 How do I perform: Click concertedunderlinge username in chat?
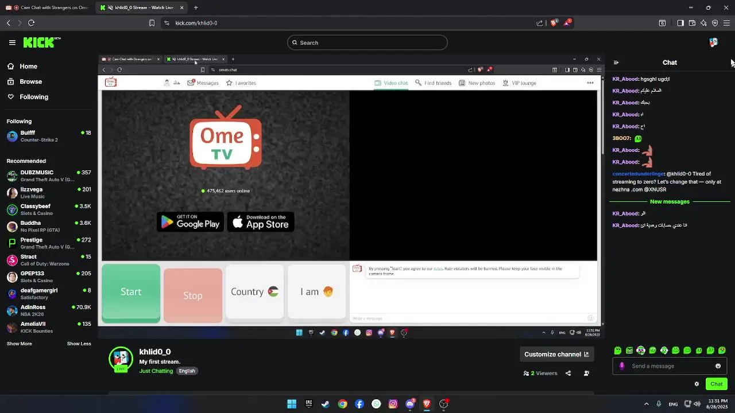click(638, 174)
